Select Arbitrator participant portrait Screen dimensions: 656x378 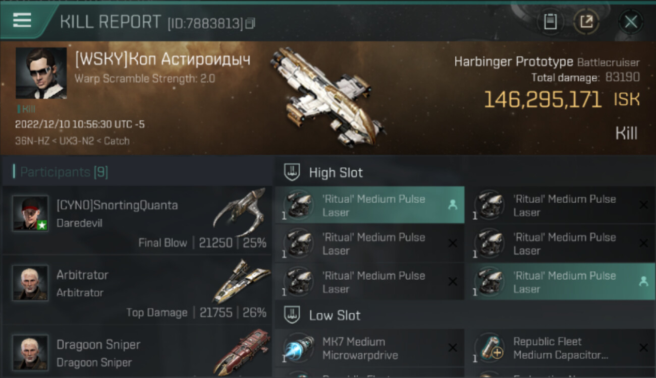point(30,283)
